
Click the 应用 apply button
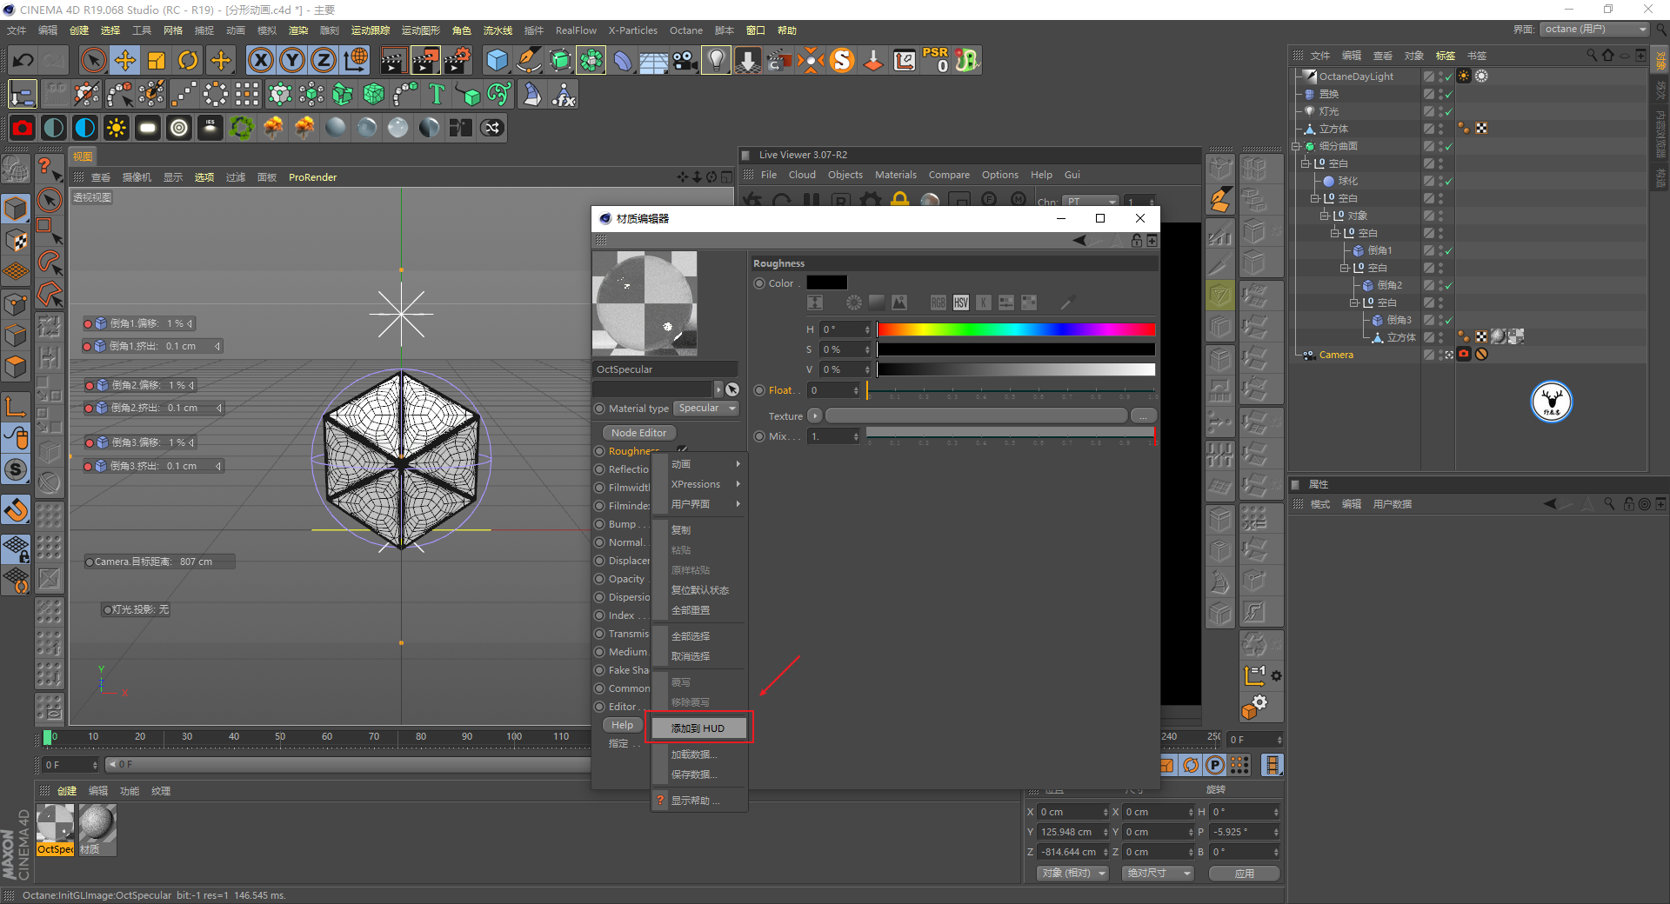[x=1245, y=873]
